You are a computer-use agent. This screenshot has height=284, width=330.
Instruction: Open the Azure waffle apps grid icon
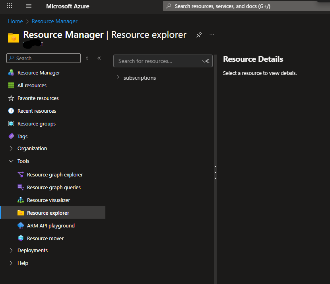click(10, 6)
